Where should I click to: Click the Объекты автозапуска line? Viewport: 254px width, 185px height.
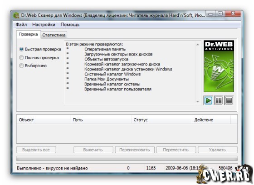pyautogui.click(x=107, y=59)
